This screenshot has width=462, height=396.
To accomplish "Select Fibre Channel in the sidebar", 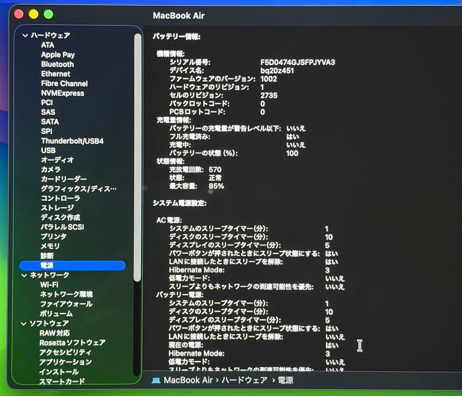I will pyautogui.click(x=64, y=83).
